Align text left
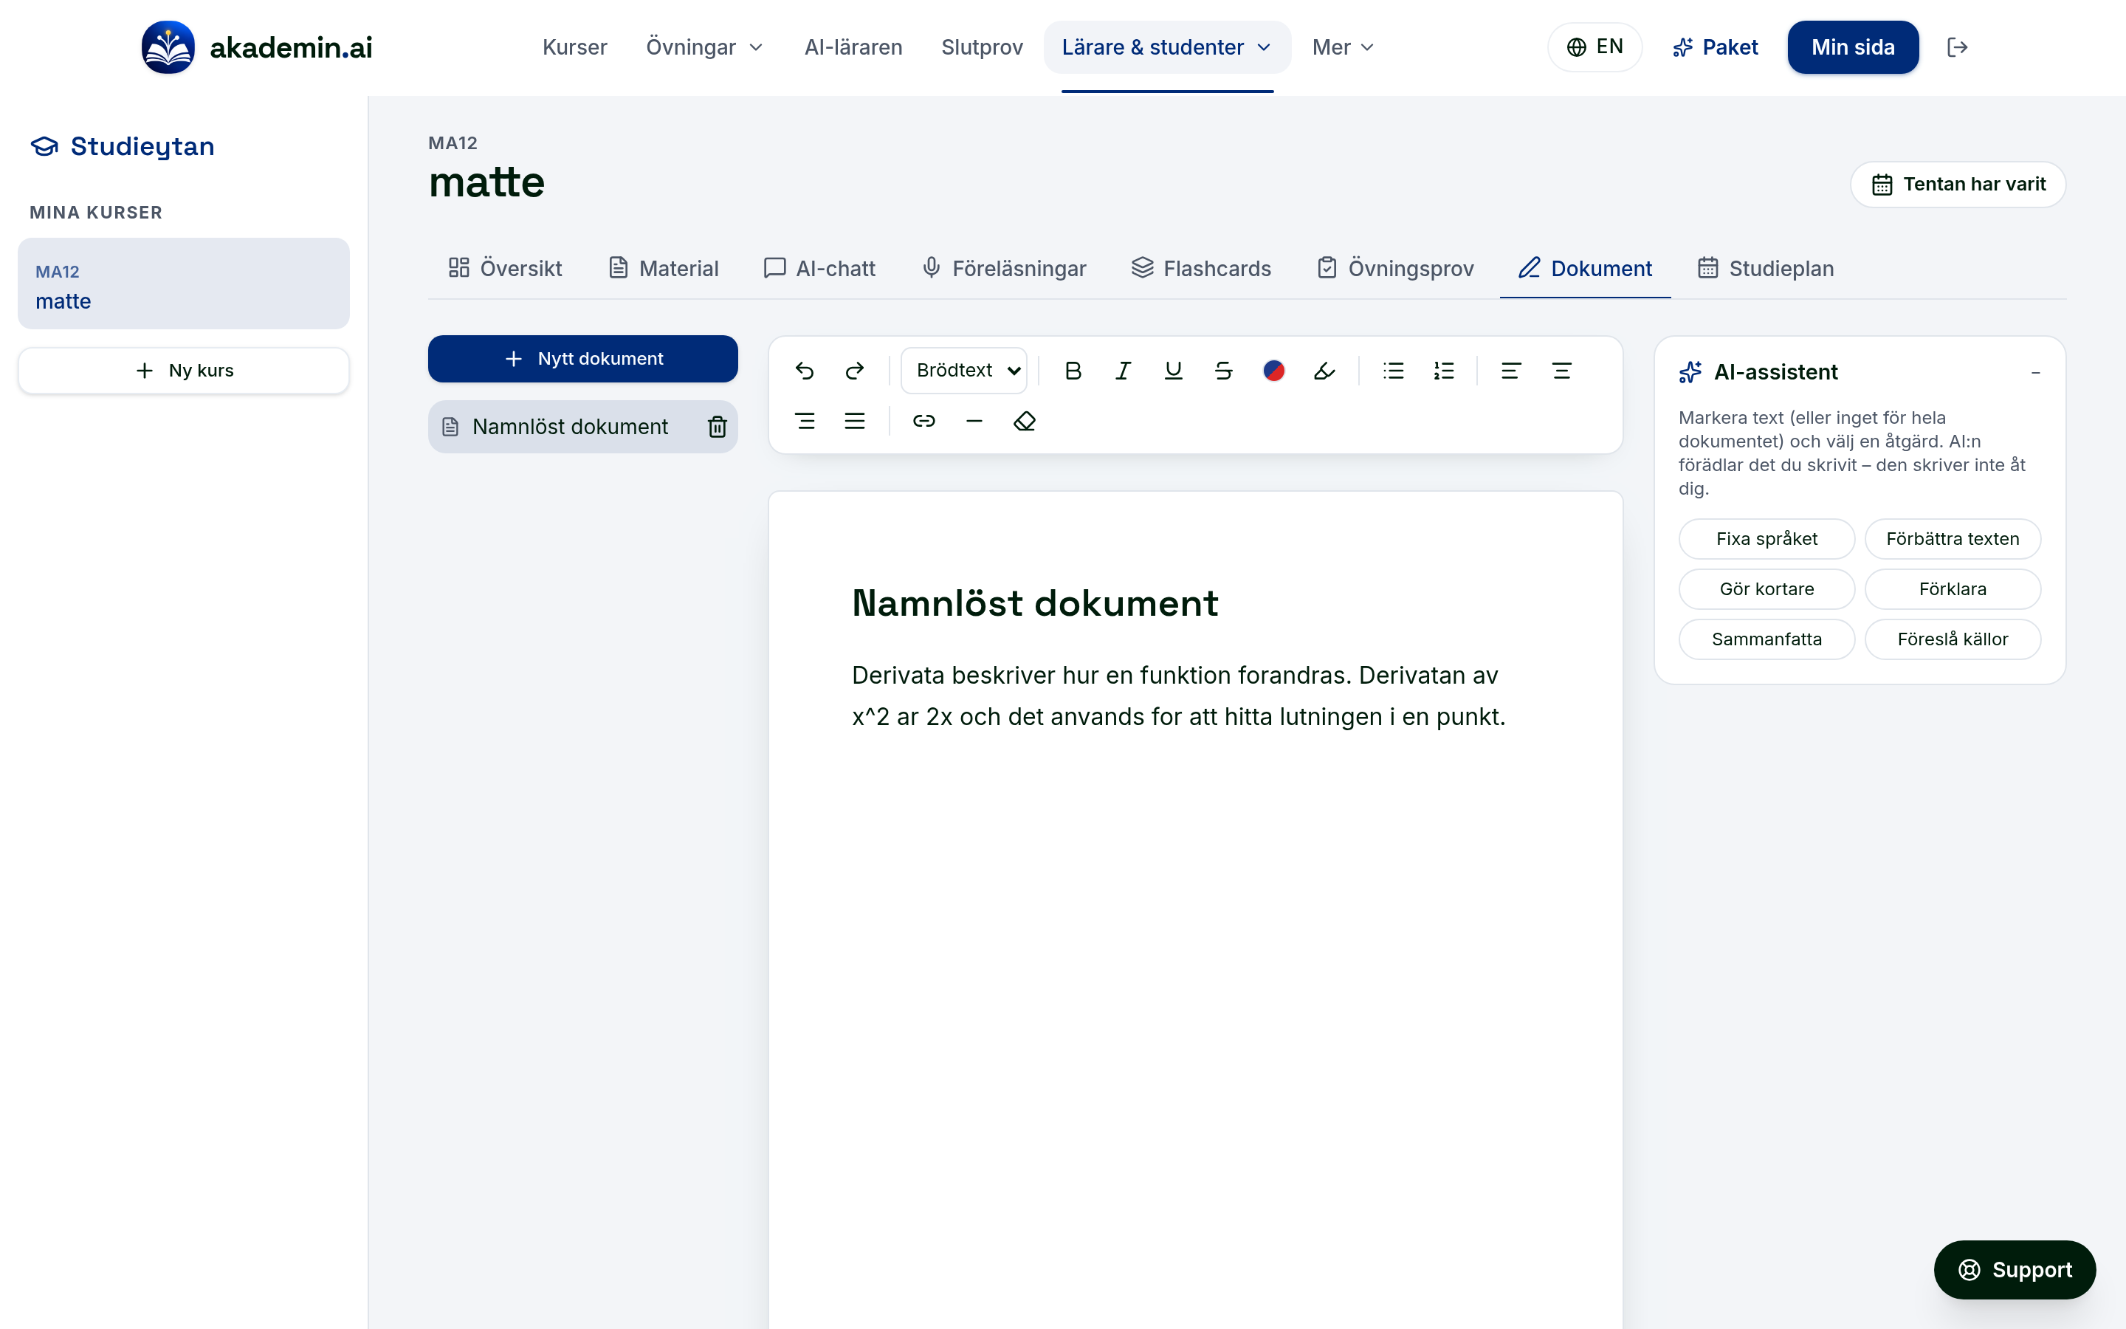Screen dimensions: 2126x1329 pos(1511,371)
